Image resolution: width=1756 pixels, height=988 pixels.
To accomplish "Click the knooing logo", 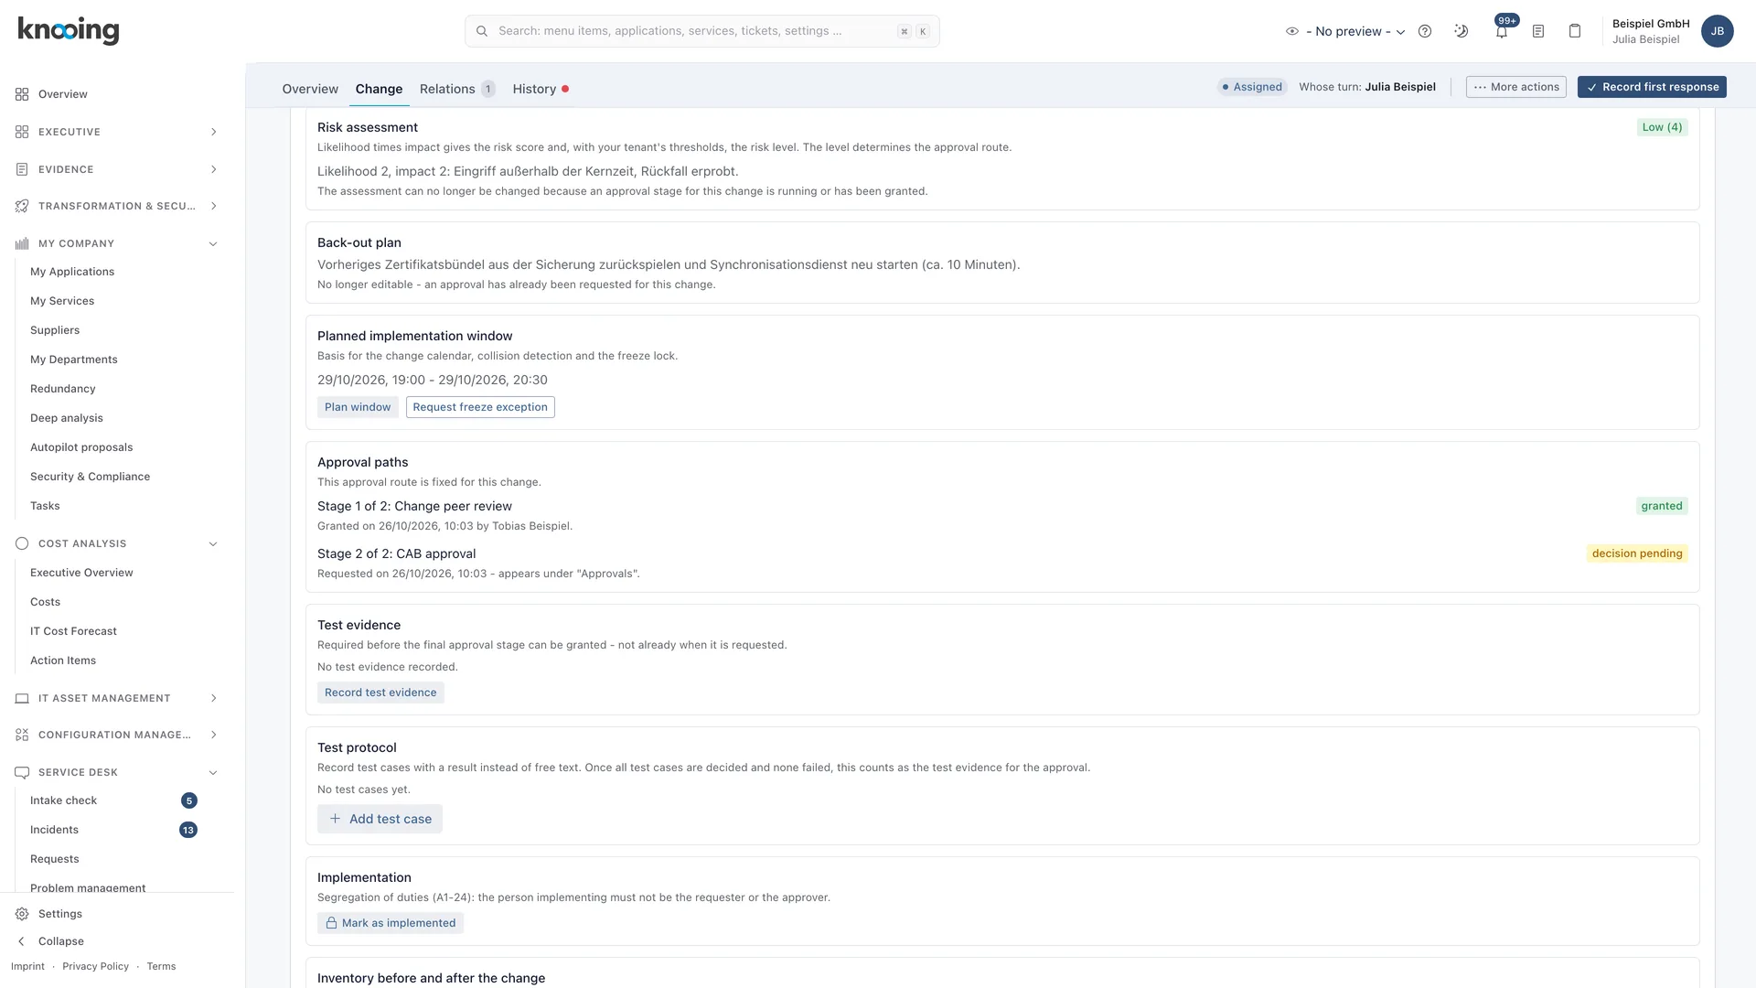I will click(x=69, y=30).
